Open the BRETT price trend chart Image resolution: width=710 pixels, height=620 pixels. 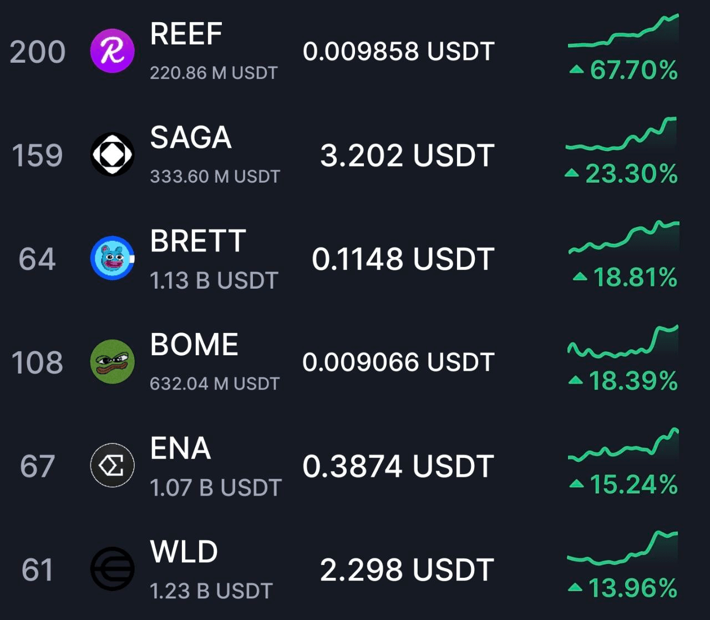point(624,237)
